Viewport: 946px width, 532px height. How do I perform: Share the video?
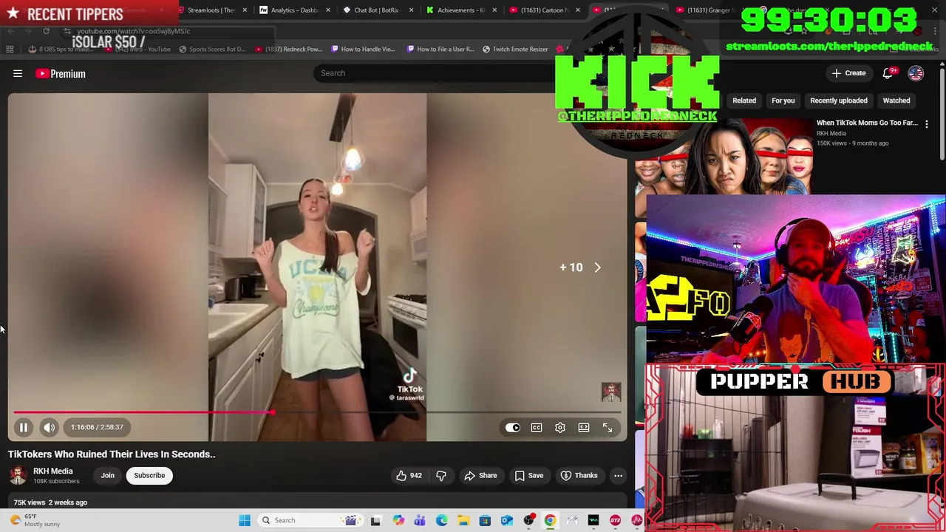(x=480, y=475)
